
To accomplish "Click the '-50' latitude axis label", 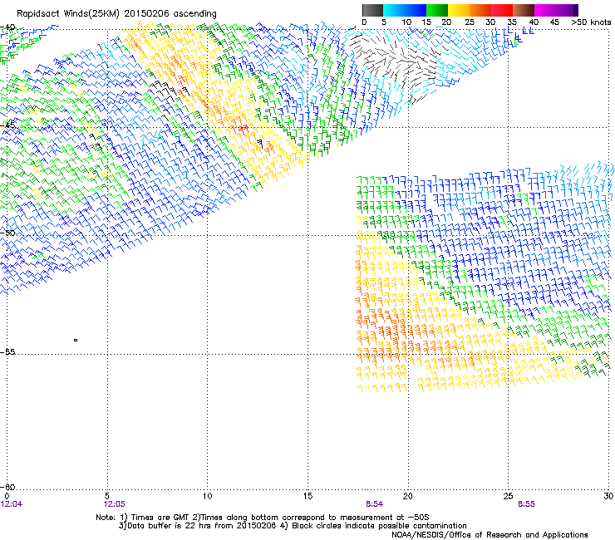I will click(x=7, y=233).
